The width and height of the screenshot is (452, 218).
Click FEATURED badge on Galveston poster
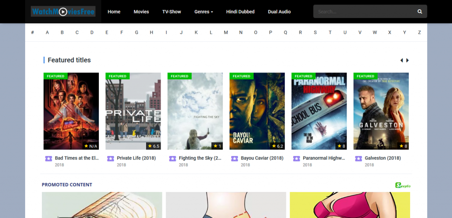coord(365,76)
